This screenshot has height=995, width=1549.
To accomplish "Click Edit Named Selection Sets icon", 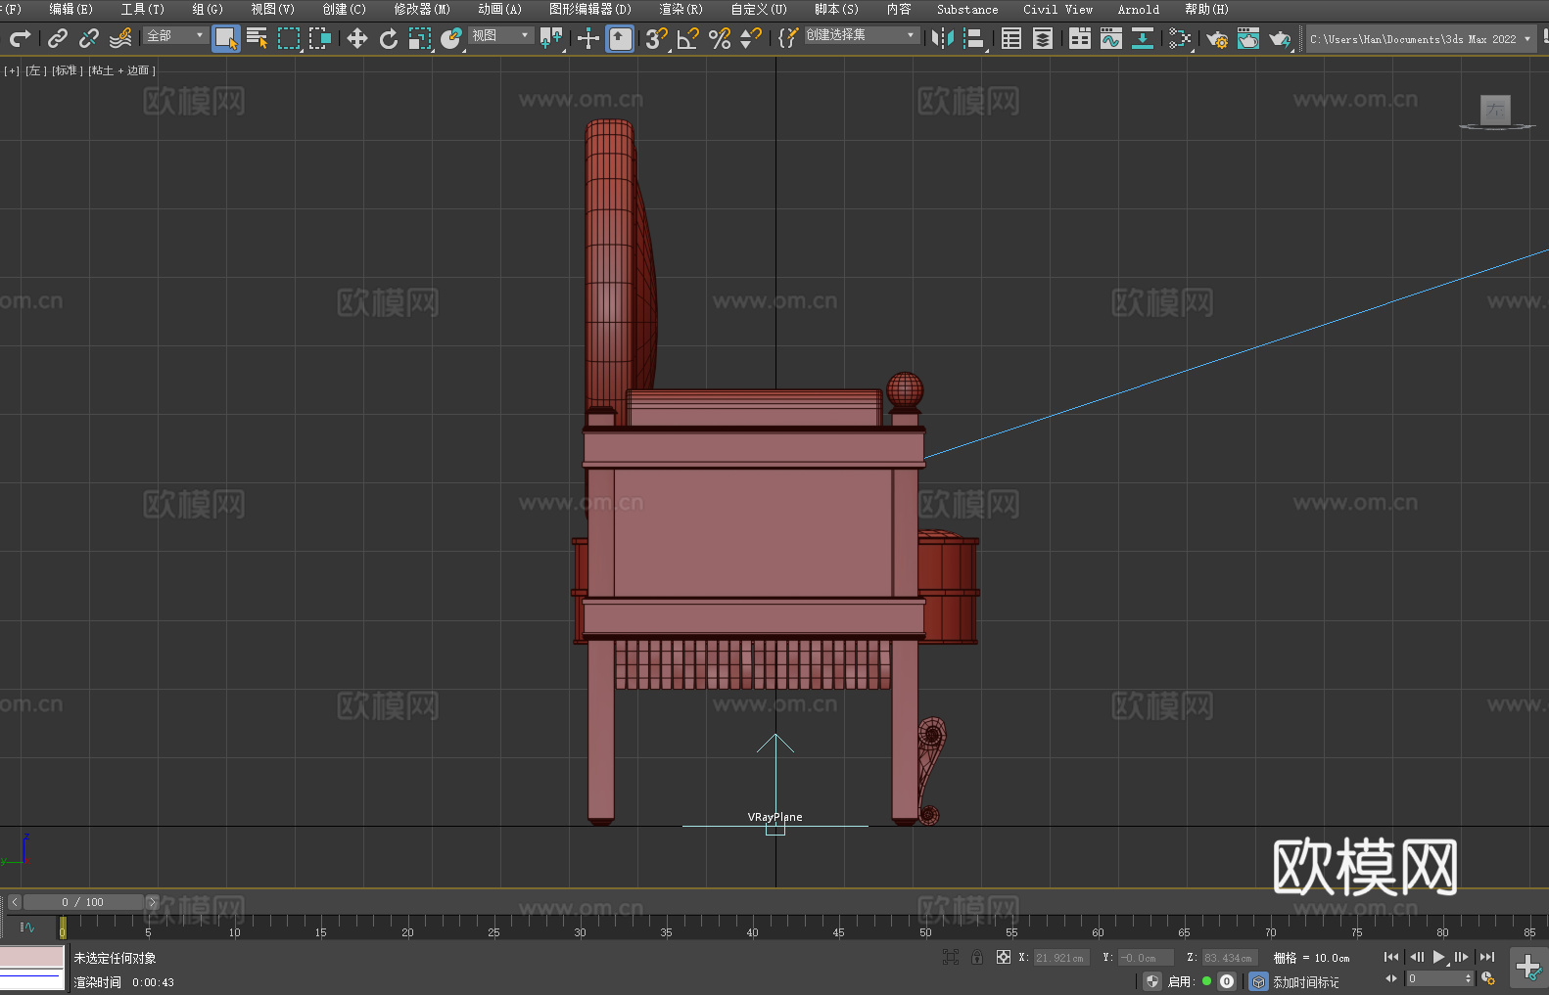I will tap(788, 38).
